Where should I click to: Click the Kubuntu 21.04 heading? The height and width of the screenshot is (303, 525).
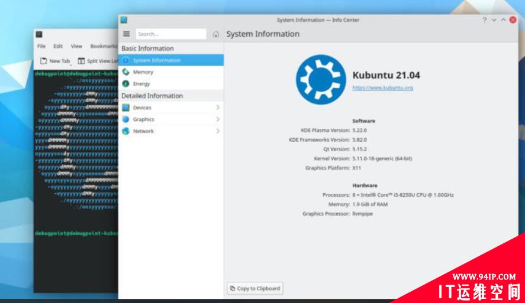click(x=386, y=75)
